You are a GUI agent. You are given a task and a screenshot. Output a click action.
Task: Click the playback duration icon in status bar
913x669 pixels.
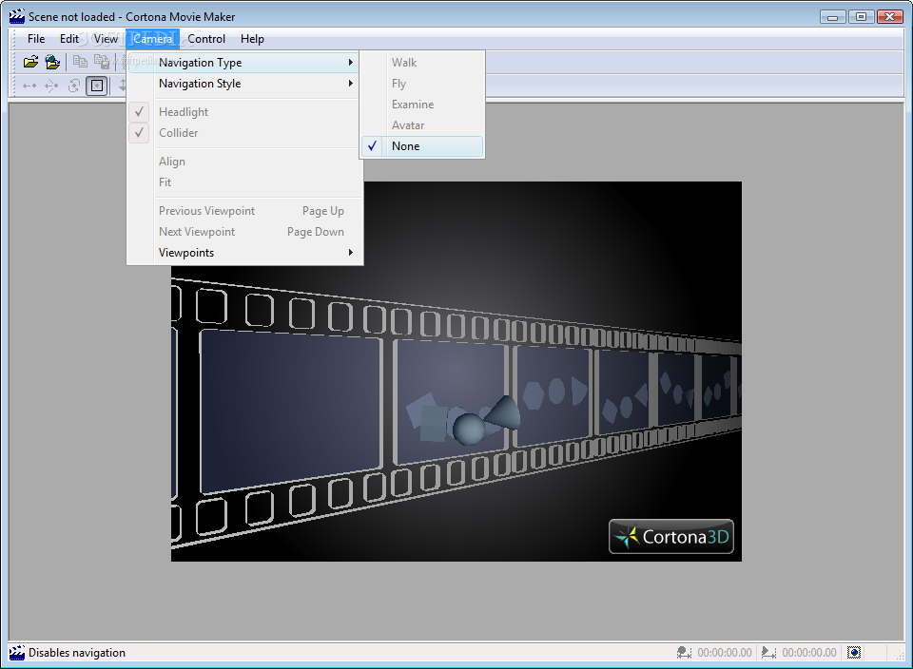768,653
